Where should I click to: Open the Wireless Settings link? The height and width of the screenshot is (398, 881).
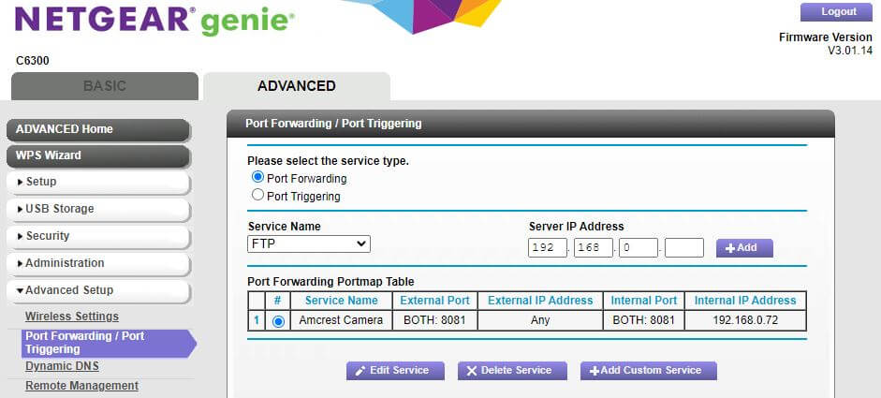72,317
